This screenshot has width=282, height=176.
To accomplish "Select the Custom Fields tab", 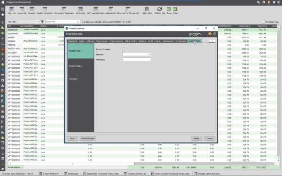I will click(x=195, y=41).
